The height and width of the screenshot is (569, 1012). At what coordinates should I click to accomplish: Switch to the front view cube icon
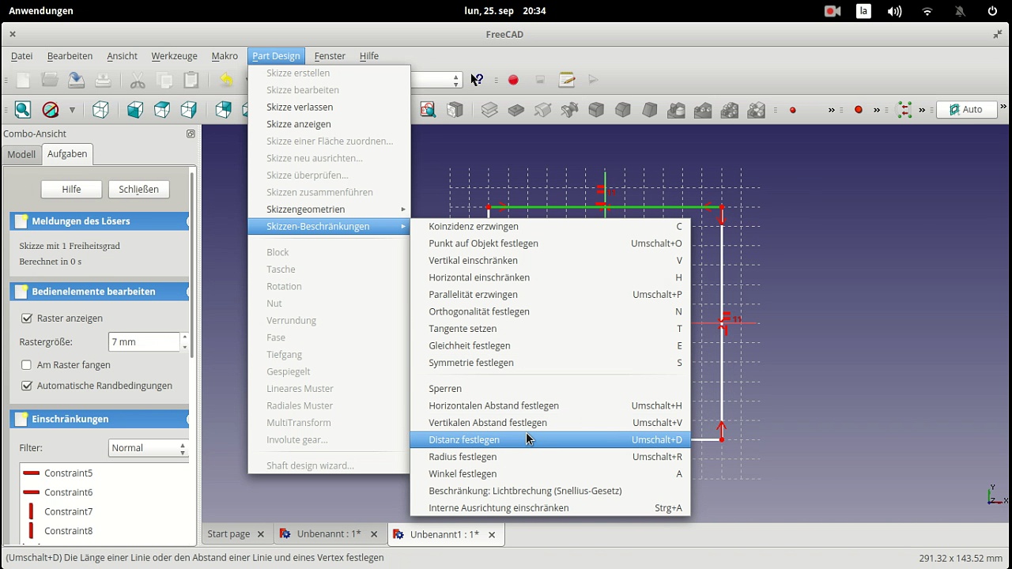pyautogui.click(x=135, y=110)
